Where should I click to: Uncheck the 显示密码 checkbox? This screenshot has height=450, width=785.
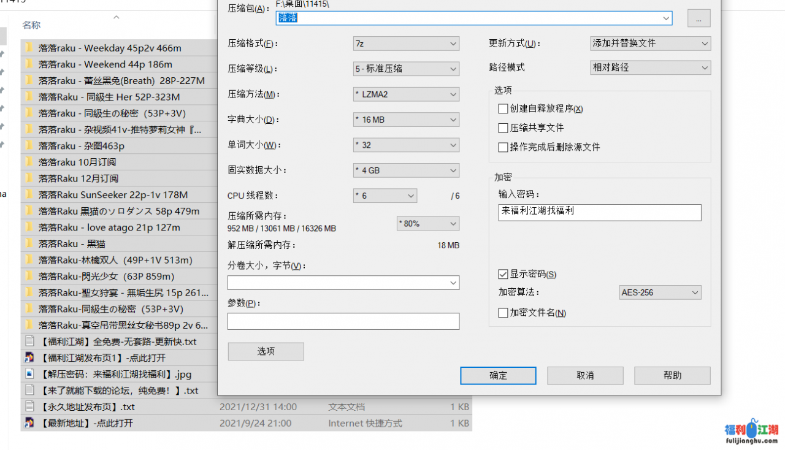[x=503, y=274]
